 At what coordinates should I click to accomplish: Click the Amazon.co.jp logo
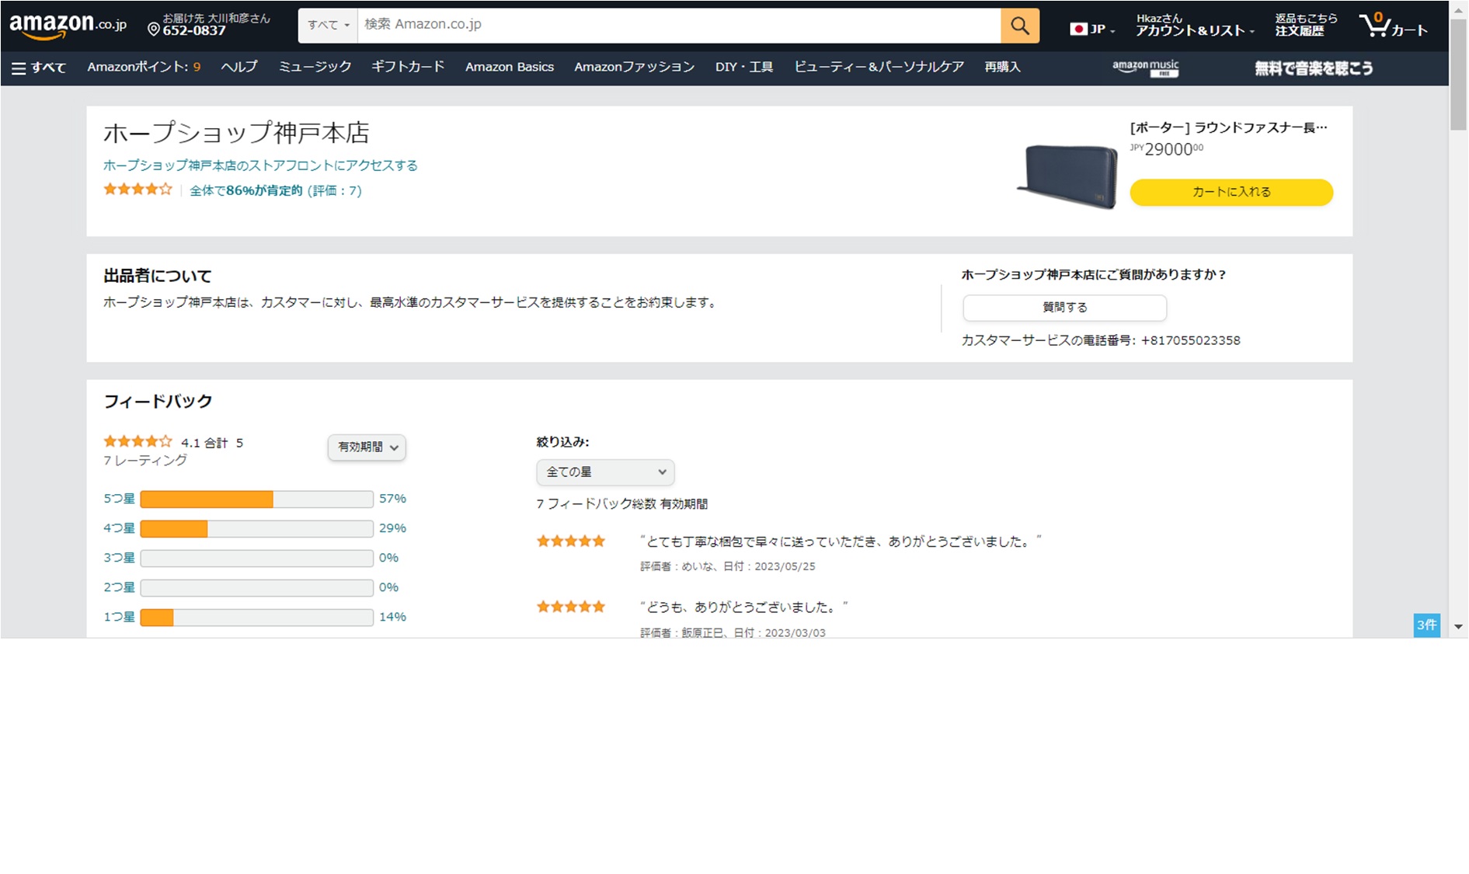(x=68, y=26)
